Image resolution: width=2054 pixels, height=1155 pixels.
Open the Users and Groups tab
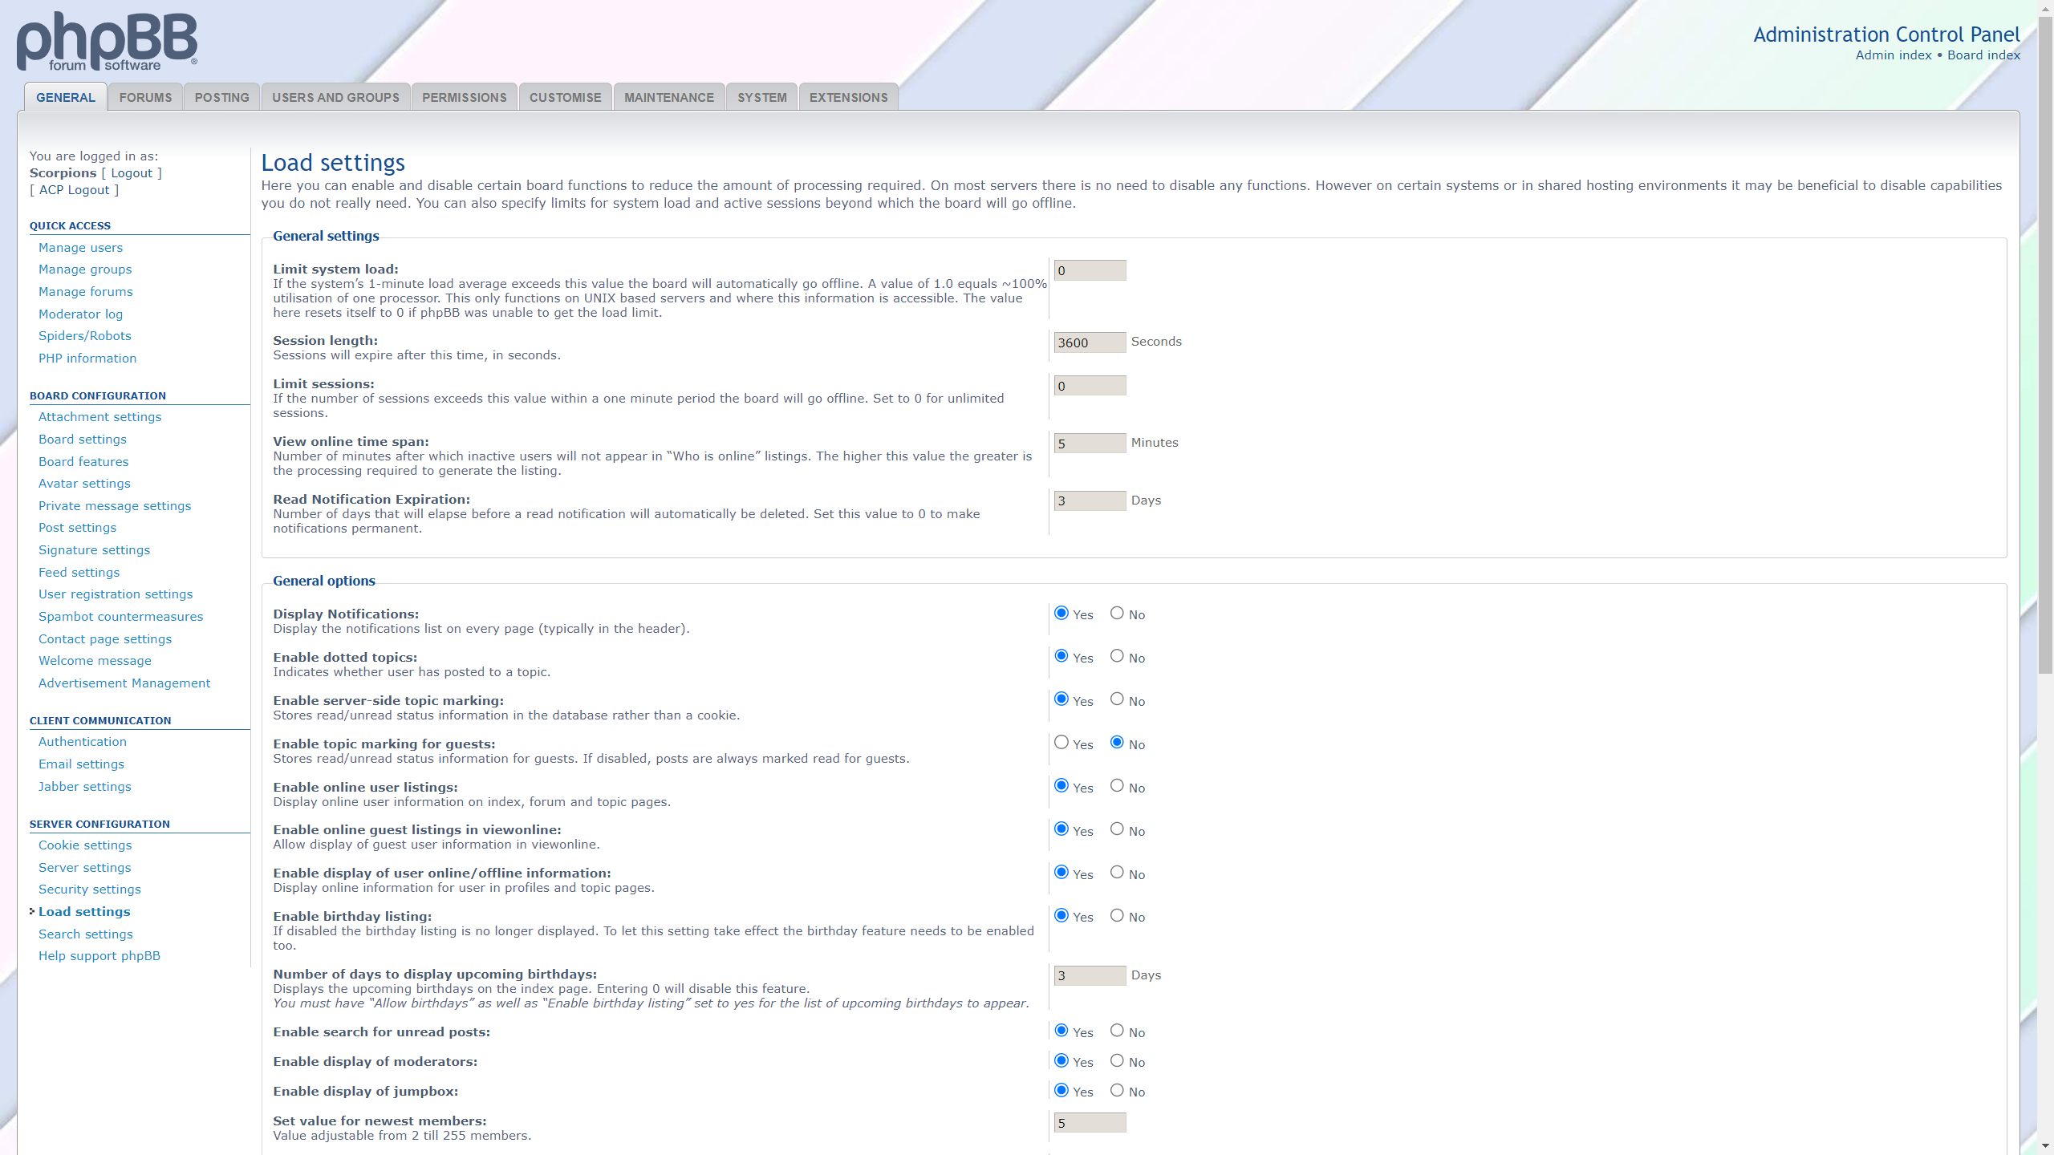pos(335,97)
